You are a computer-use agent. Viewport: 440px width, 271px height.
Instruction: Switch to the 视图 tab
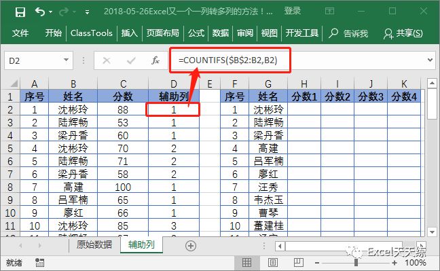(x=269, y=33)
